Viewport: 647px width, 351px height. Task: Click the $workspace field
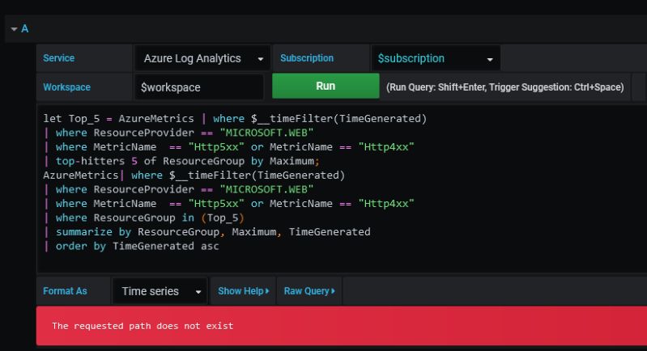(199, 87)
